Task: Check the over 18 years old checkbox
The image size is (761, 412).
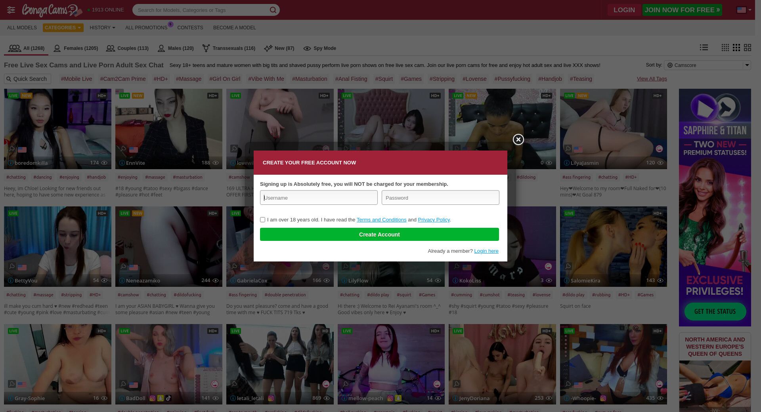Action: [262, 220]
